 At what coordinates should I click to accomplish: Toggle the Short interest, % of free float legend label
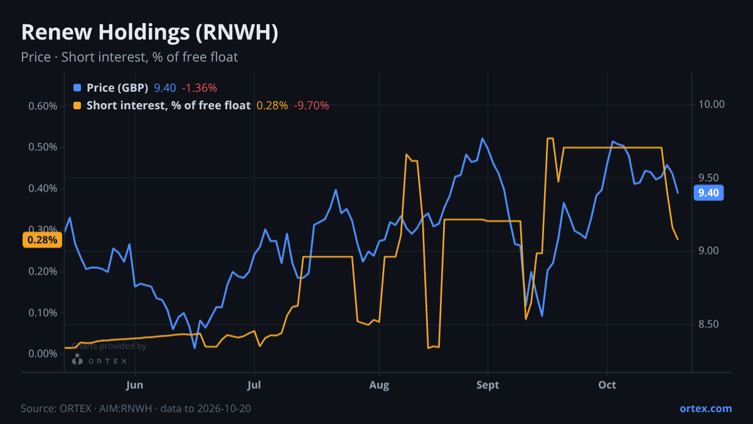click(169, 106)
